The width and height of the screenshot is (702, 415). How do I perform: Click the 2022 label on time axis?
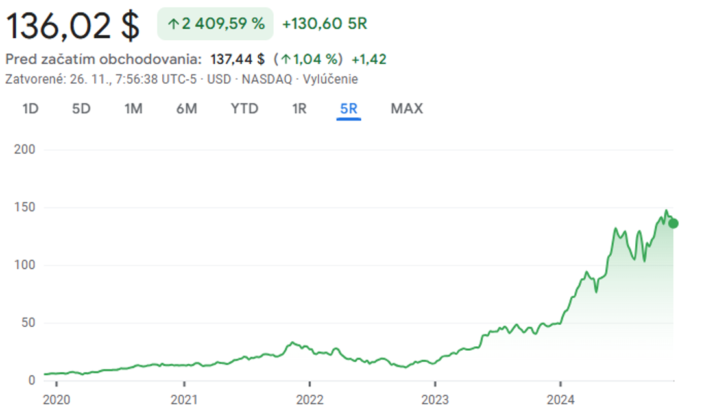tap(309, 397)
